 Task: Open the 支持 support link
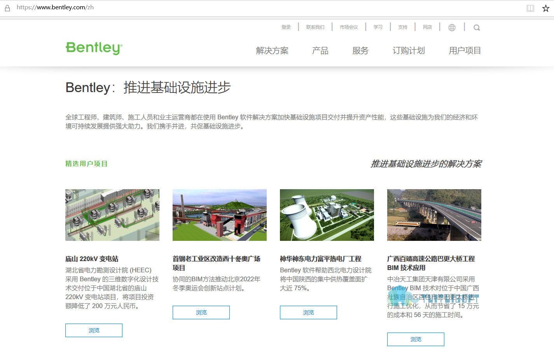[403, 27]
